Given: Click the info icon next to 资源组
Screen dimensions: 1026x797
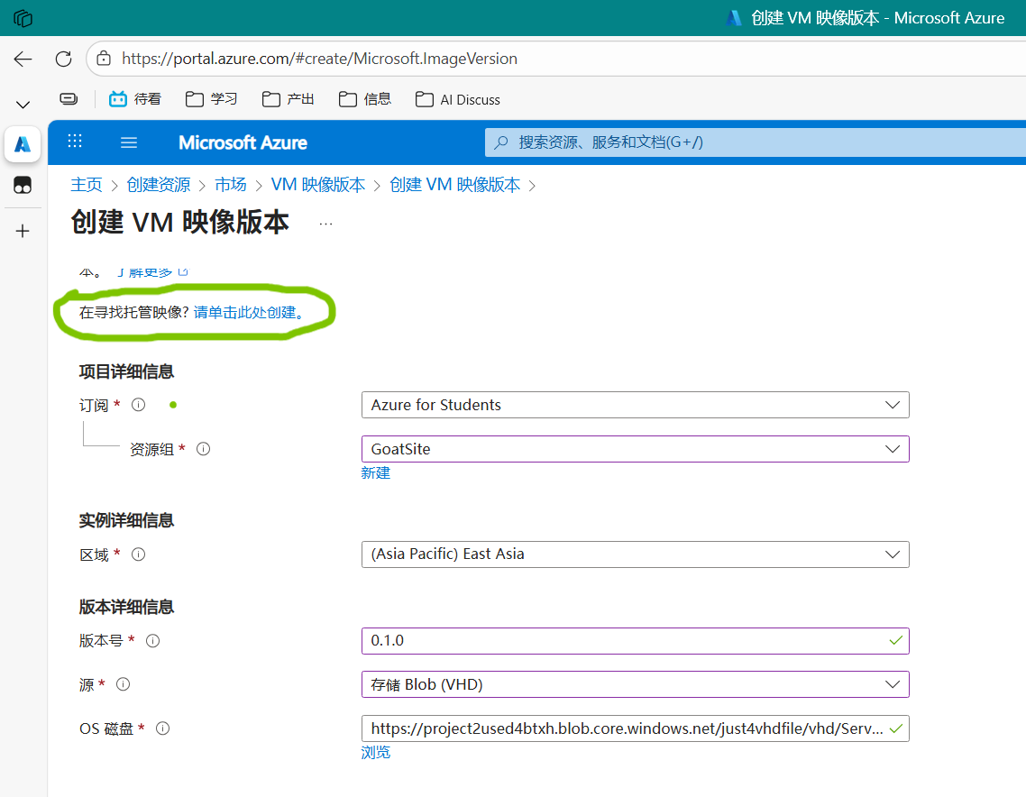Looking at the screenshot, I should pos(203,448).
